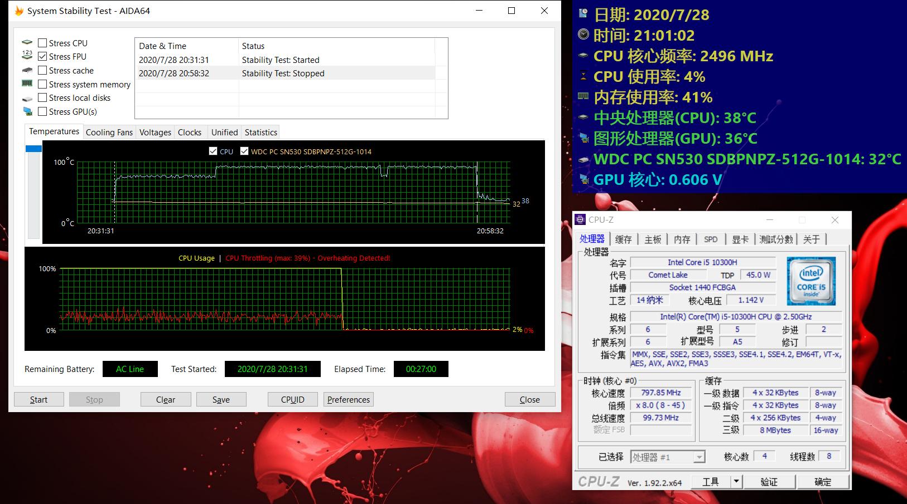Click the Elapsed Time value 00:27:00
Viewport: 907px width, 504px height.
coord(421,369)
